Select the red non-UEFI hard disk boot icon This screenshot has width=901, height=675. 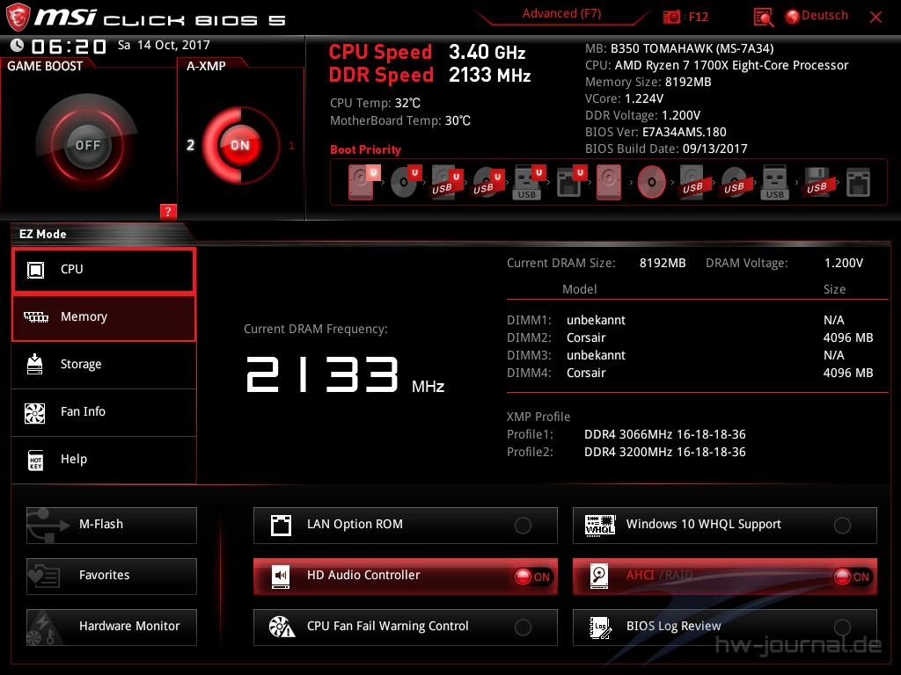point(609,182)
